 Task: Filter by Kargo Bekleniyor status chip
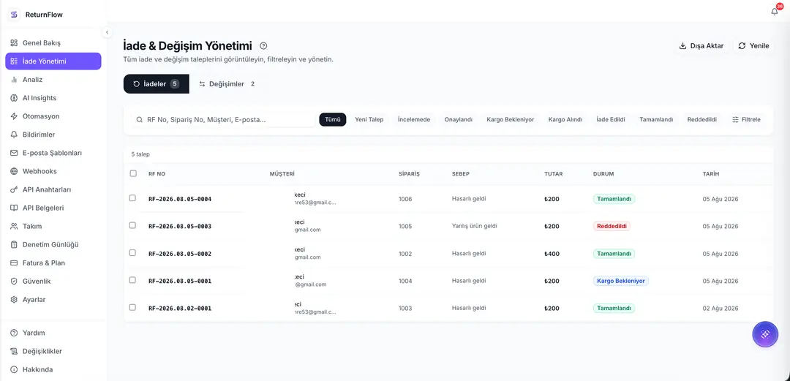click(x=510, y=119)
